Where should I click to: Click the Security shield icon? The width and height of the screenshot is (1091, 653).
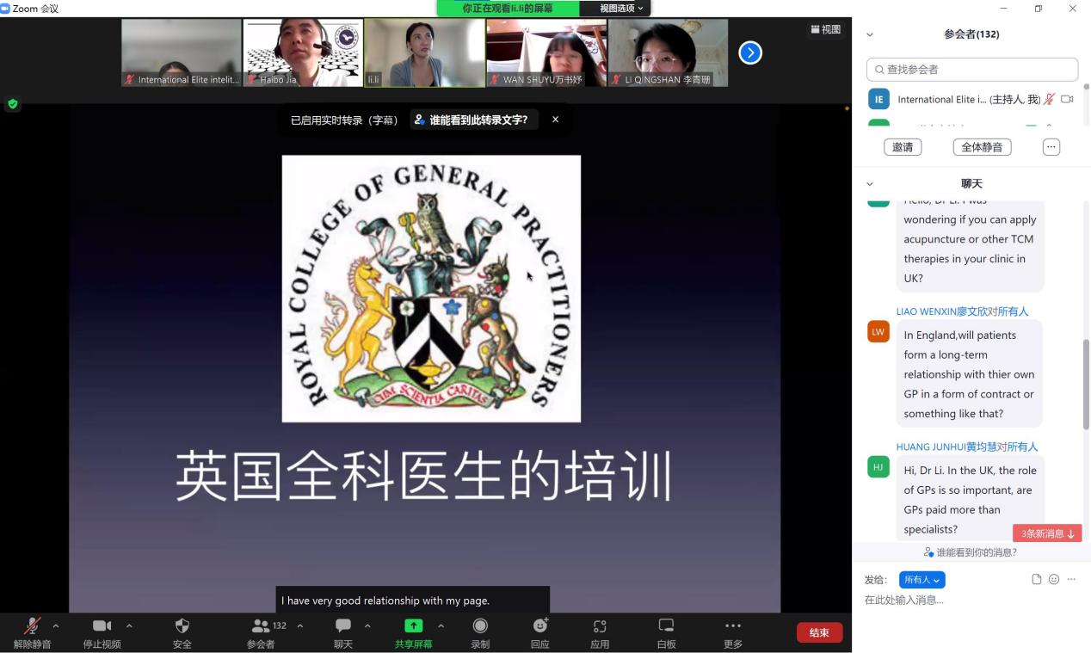tap(182, 626)
